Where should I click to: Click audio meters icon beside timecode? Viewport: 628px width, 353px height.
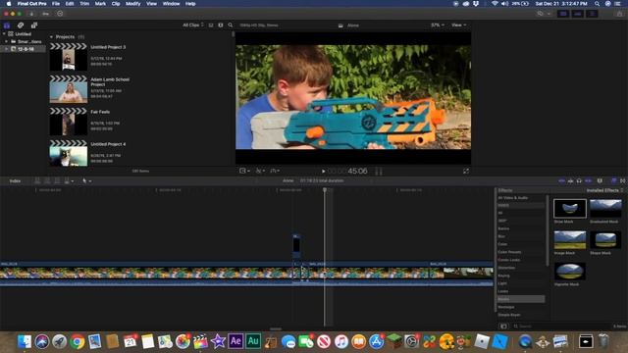pyautogui.click(x=379, y=172)
